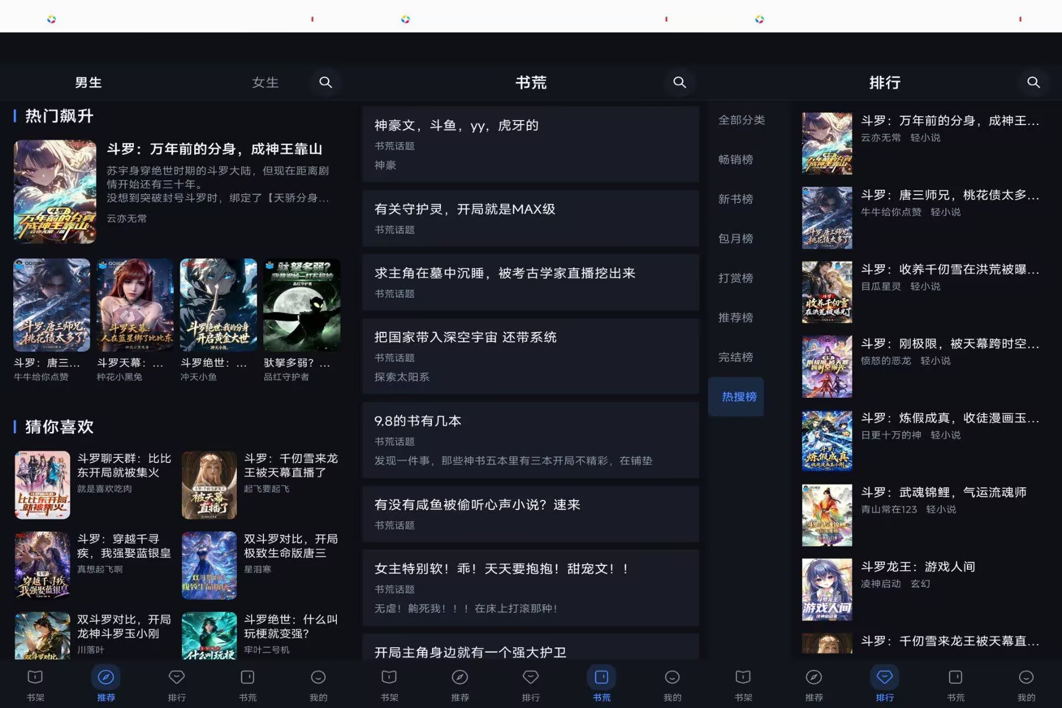
Task: Select the 男生 tab
Action: [88, 82]
